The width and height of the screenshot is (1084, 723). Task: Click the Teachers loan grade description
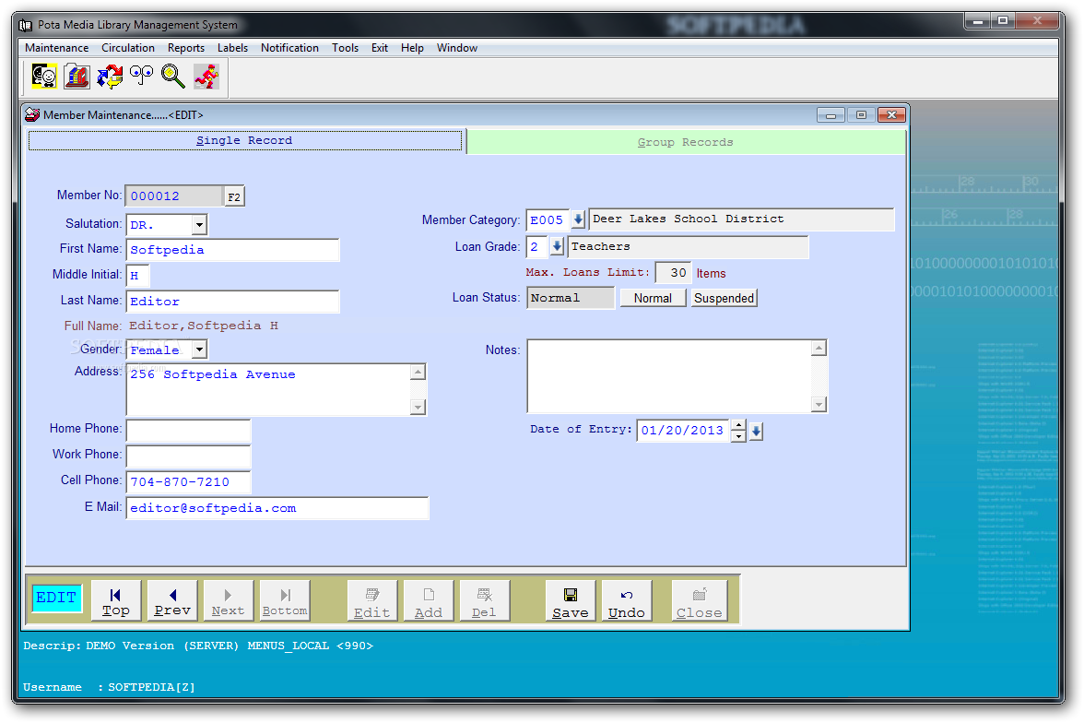click(688, 247)
